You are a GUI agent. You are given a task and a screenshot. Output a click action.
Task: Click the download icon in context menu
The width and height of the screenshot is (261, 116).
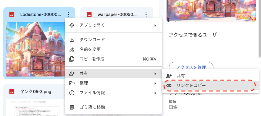tap(72, 40)
